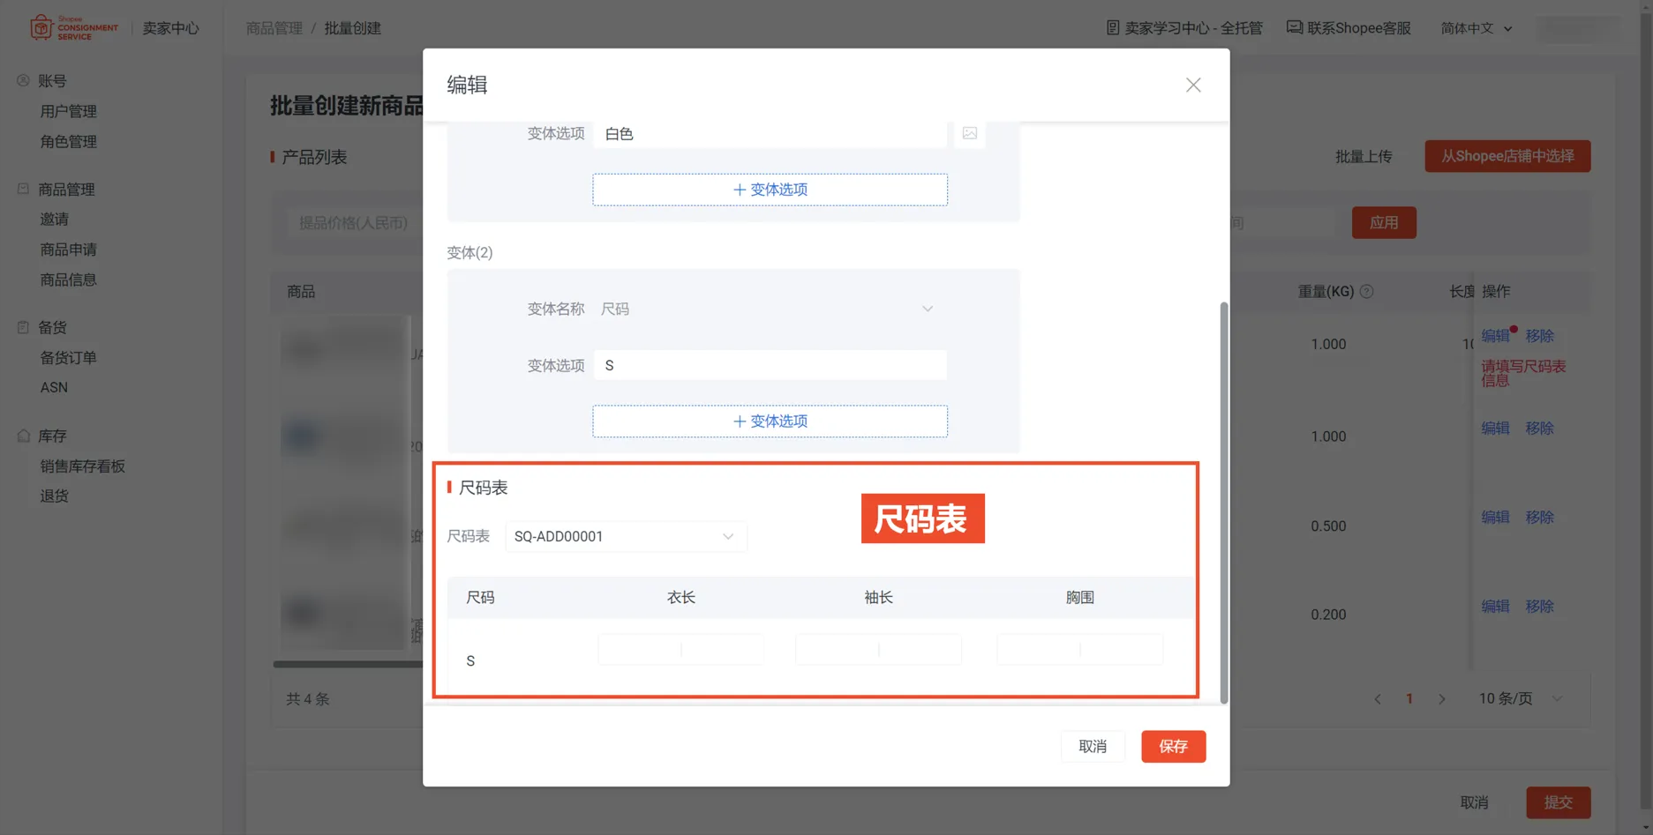Image resolution: width=1653 pixels, height=835 pixels.
Task: Expand the 简体中文 language dropdown
Action: 1474,27
